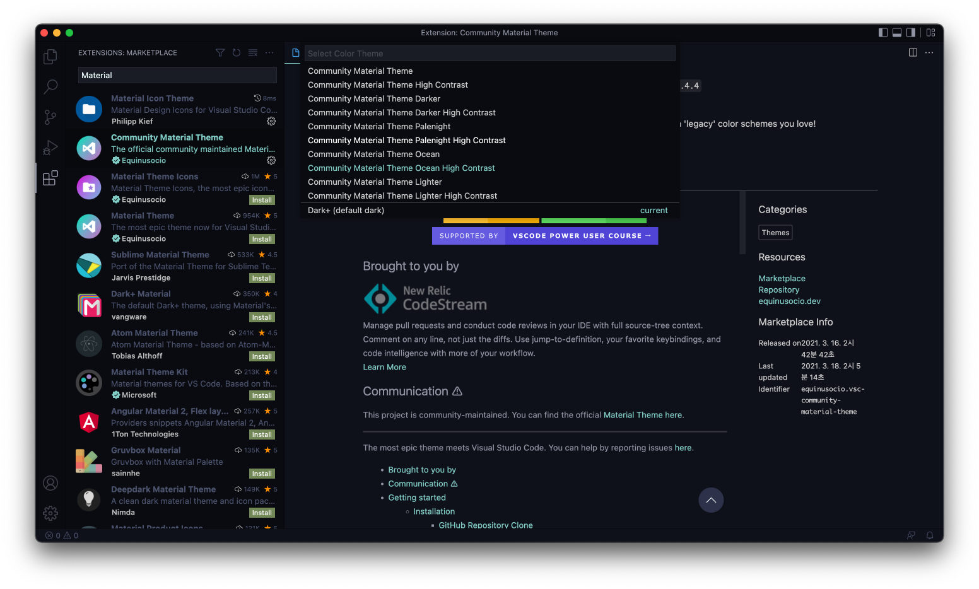
Task: Open the Search view in activity bar
Action: 50,86
